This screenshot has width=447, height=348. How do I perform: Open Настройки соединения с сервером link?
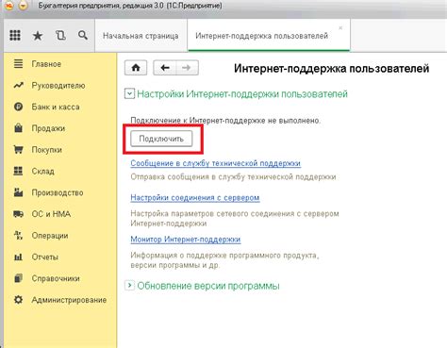coord(195,197)
